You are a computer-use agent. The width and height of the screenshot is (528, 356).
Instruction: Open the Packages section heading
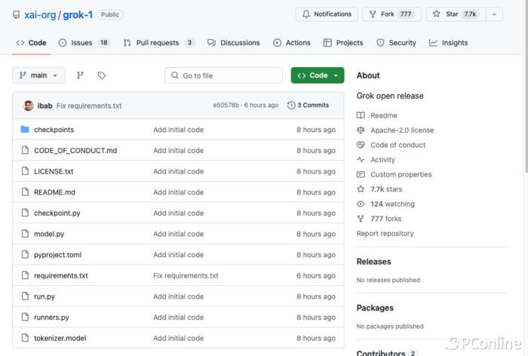(375, 308)
